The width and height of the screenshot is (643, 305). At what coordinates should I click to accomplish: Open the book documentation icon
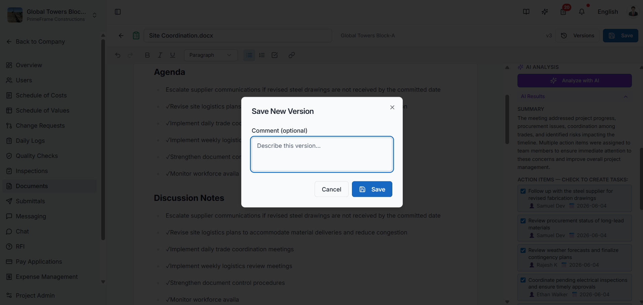click(x=526, y=12)
